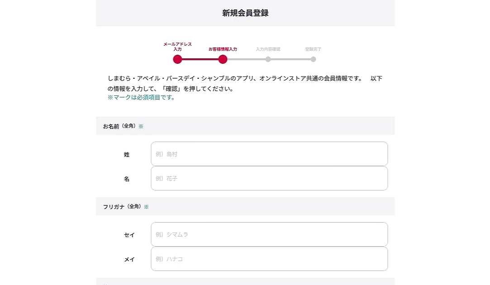Click the 姓 field label
The image size is (490, 285).
click(127, 154)
